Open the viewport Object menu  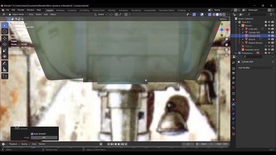click(53, 14)
